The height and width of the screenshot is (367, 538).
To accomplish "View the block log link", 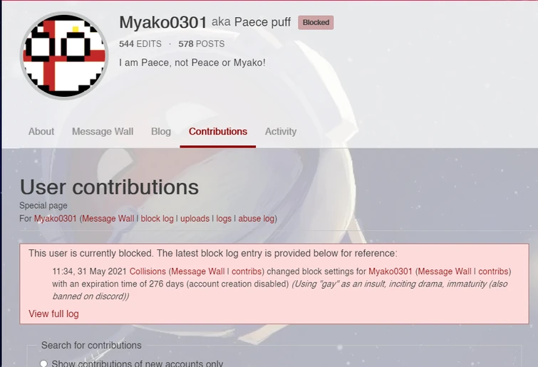I will pyautogui.click(x=157, y=219).
